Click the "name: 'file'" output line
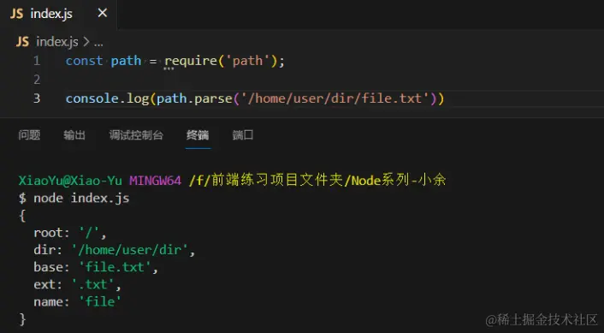The height and width of the screenshot is (333, 604). [78, 302]
